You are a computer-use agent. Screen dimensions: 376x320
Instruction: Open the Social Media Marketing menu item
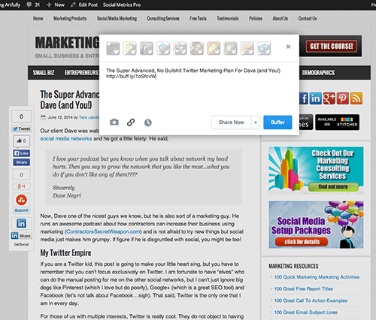[x=117, y=19]
